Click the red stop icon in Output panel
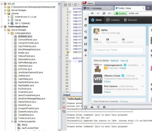Screen dimensions: 152x132 (x=64, y=107)
